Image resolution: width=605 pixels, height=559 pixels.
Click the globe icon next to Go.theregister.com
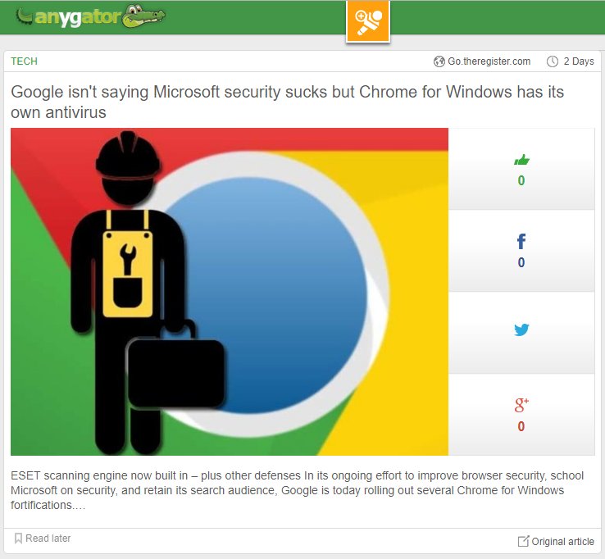[x=439, y=61]
